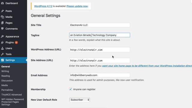Click the Media library icon in main menu

[2, 17]
